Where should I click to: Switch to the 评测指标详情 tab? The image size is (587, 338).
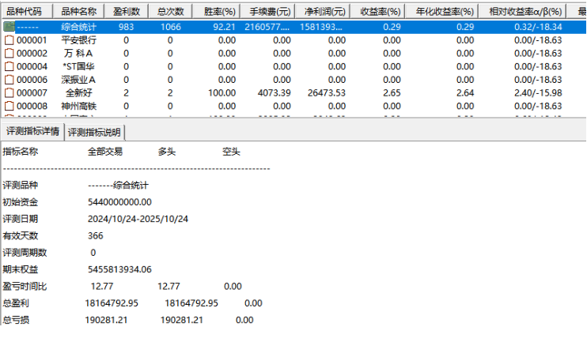click(x=32, y=131)
